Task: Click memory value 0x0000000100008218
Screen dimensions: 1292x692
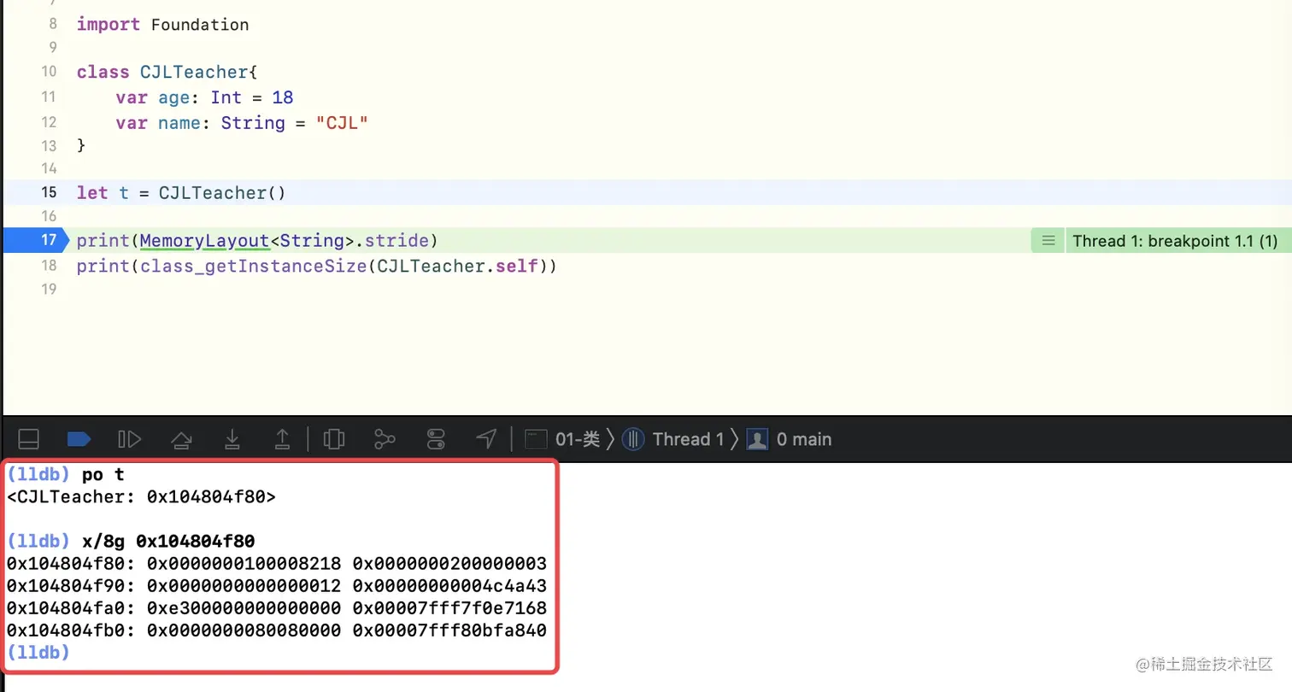Action: tap(244, 563)
